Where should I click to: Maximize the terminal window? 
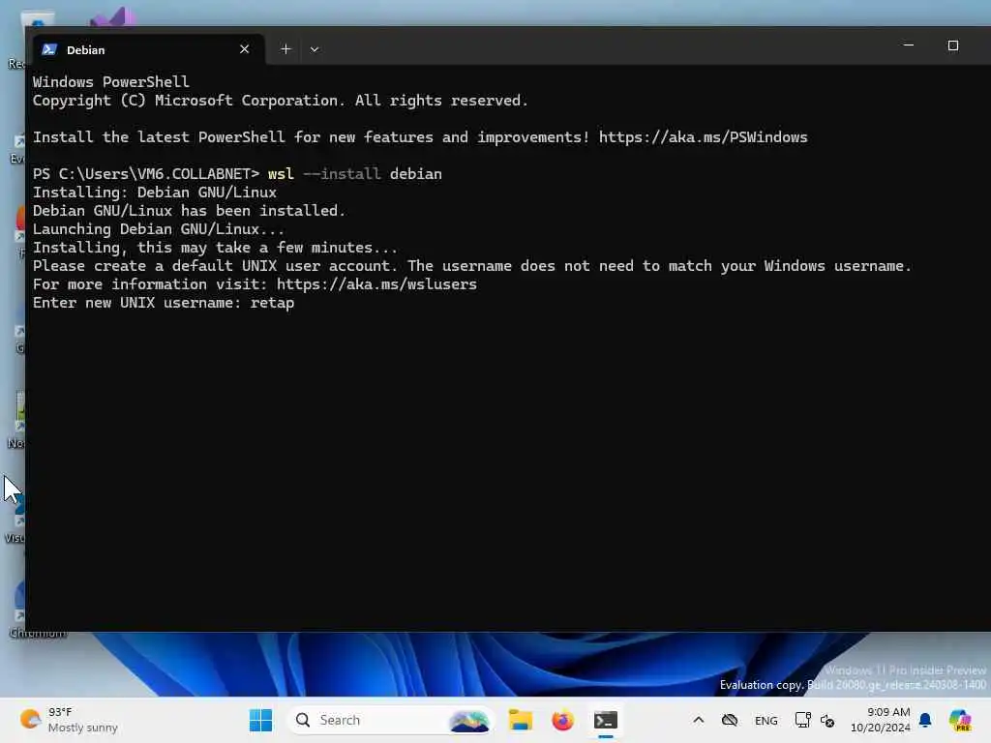tap(953, 45)
